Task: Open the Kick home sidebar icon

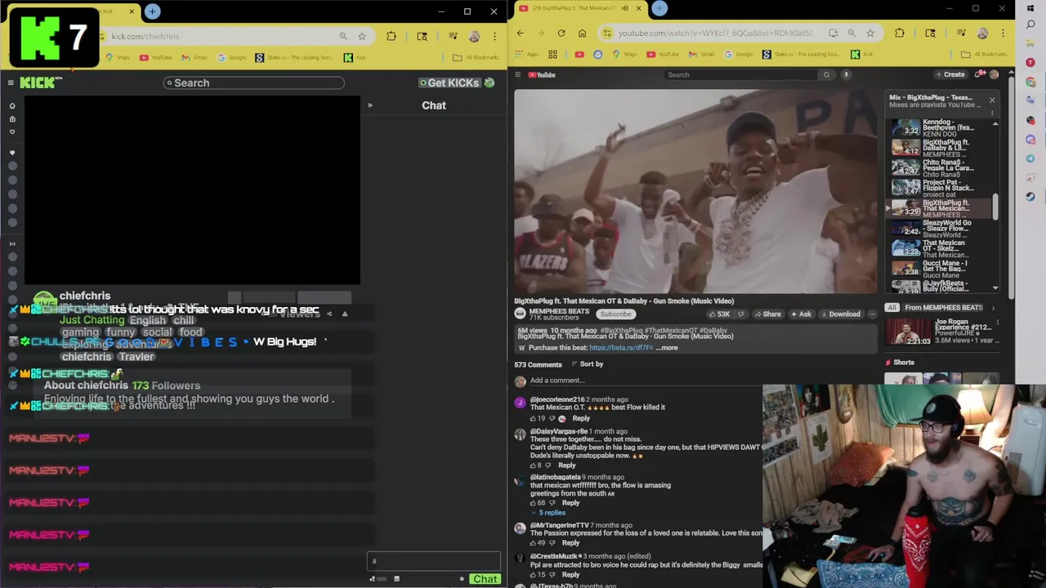Action: [12, 106]
